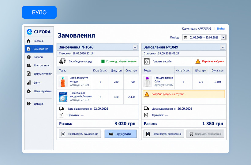This screenshot has width=251, height=165.
Task: Open the Контрагенти section
Action: pos(39,65)
